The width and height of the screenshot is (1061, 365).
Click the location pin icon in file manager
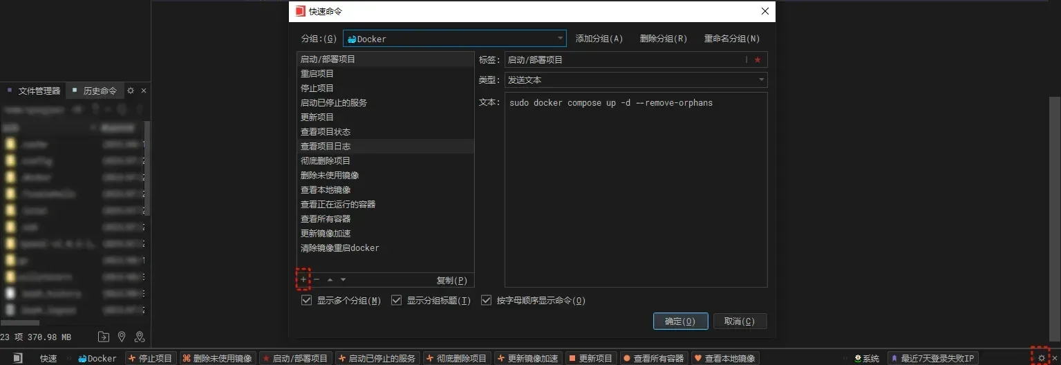[x=122, y=337]
